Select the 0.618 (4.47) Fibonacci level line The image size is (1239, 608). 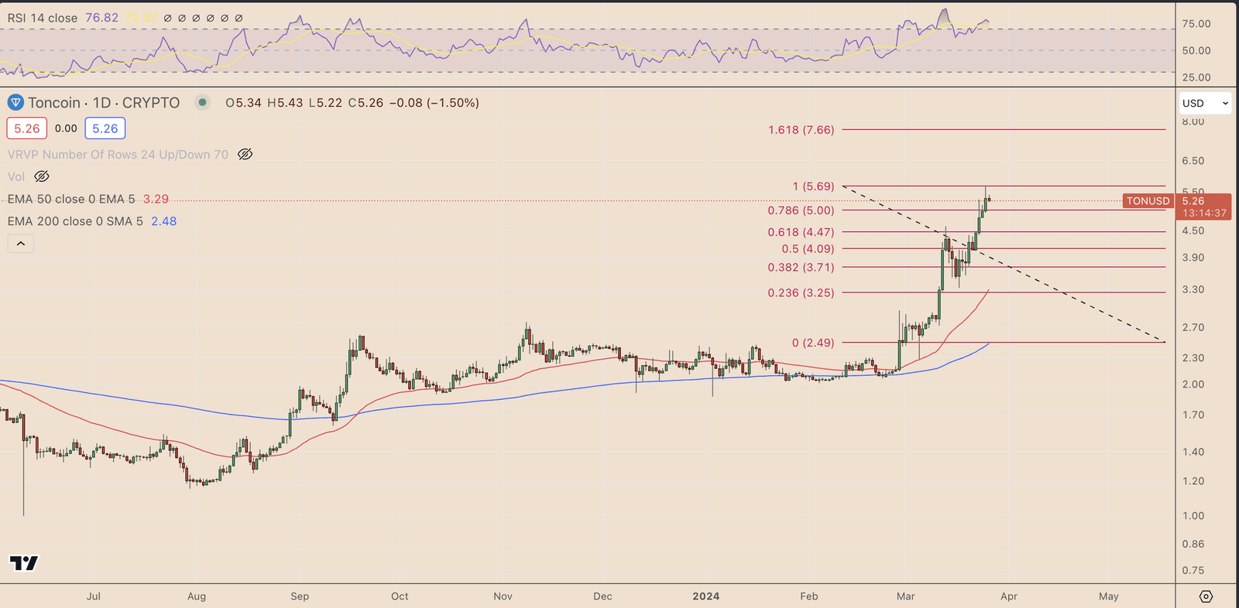point(1007,232)
